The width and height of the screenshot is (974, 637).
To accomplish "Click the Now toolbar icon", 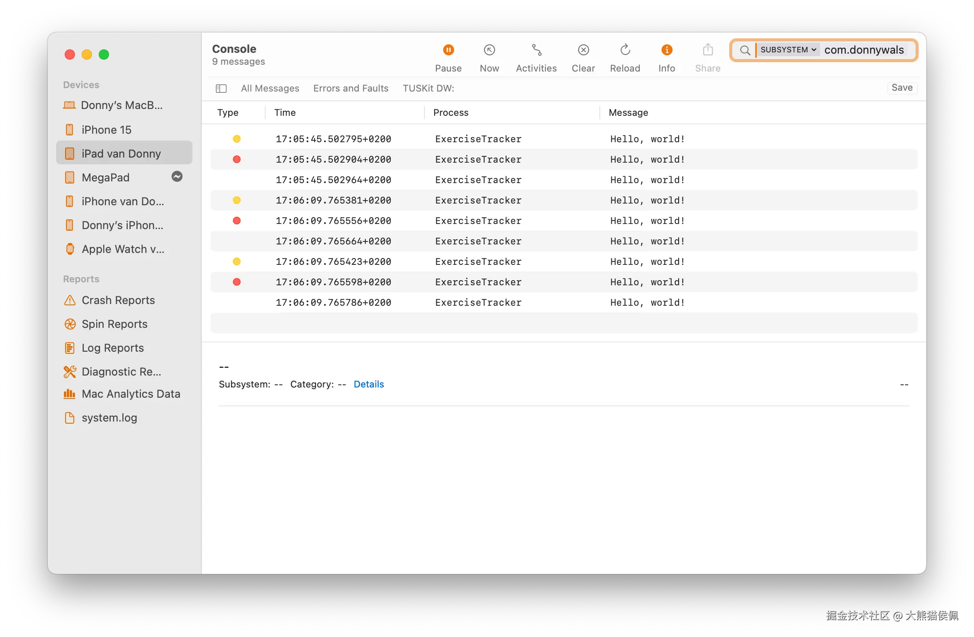I will pos(489,50).
